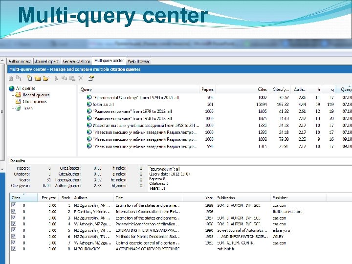Click the globe icon beside All queries
The width and height of the screenshot is (352, 264).
click(12, 88)
